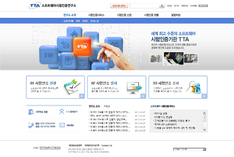Open service item CC평가 및 컨설팅
The width and height of the screenshot is (234, 157).
pyautogui.click(x=163, y=117)
